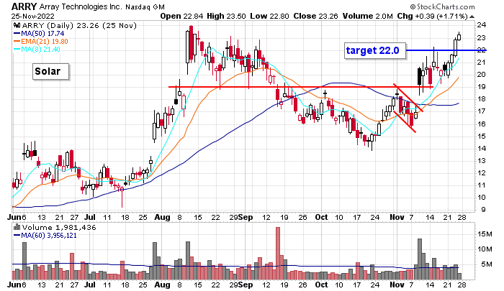Click the Low 22.80 value
Screen dimensions: 504x291
point(269,16)
